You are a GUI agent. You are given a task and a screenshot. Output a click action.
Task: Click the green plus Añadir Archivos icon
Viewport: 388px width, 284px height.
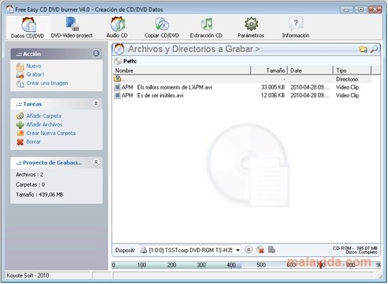point(20,125)
